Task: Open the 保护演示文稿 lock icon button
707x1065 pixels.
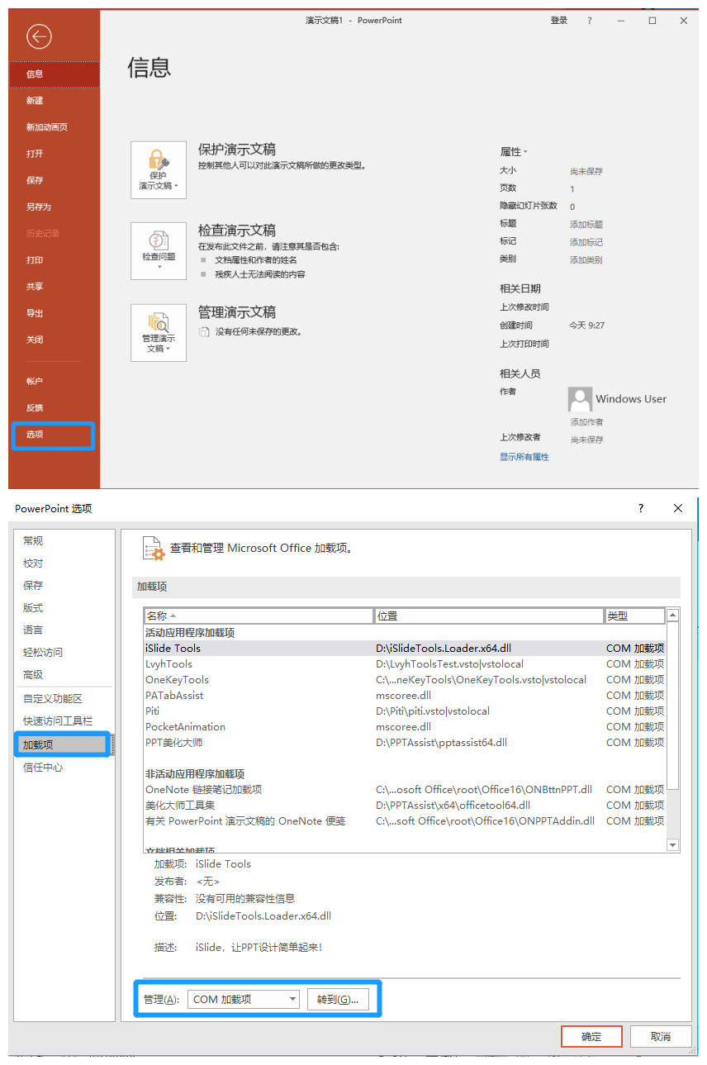Action: pos(159,169)
